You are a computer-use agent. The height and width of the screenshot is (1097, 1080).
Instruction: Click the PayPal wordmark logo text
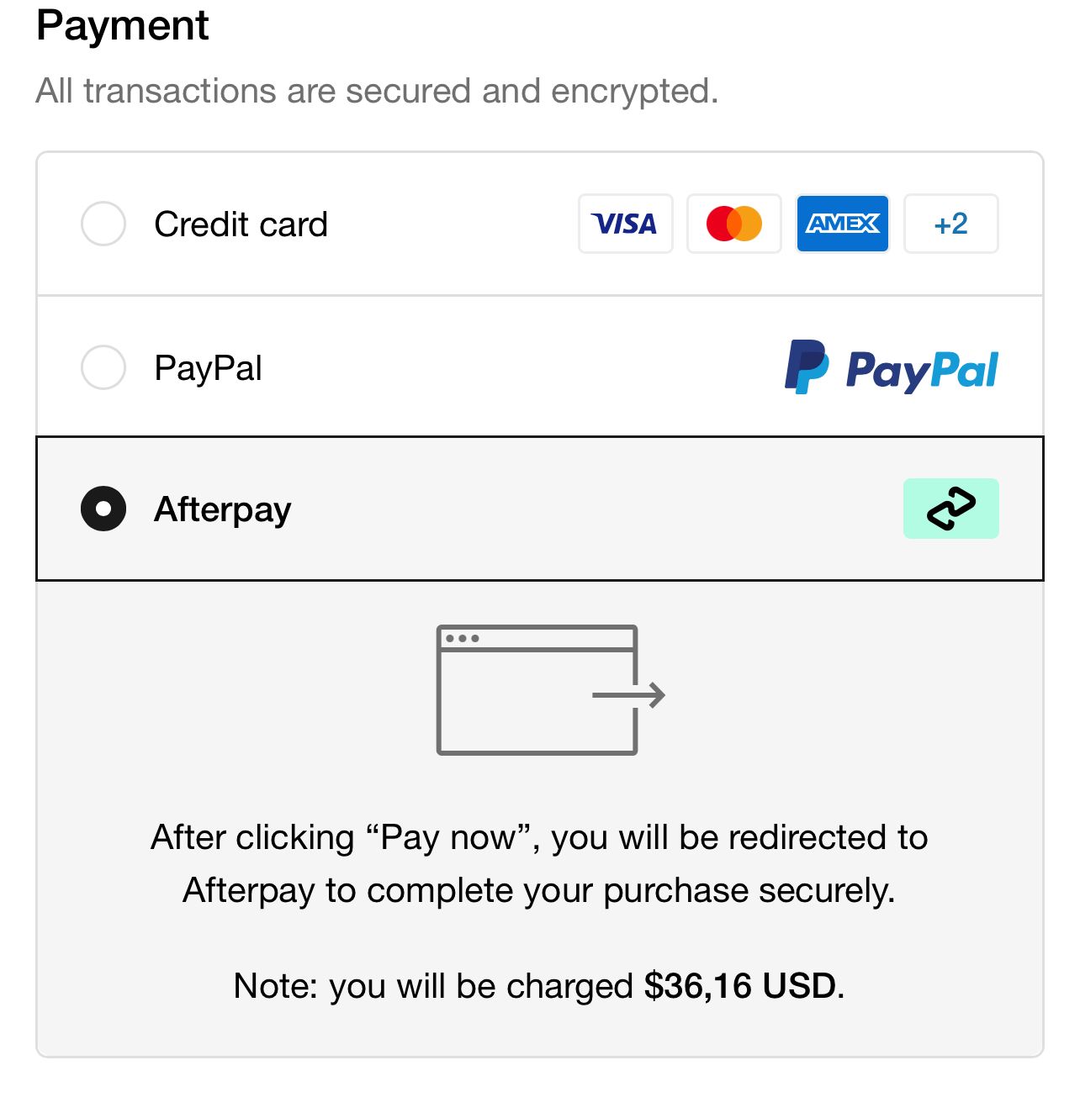point(922,370)
